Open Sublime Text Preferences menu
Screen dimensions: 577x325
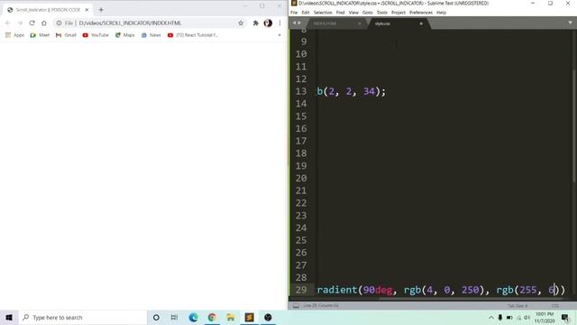pos(421,13)
